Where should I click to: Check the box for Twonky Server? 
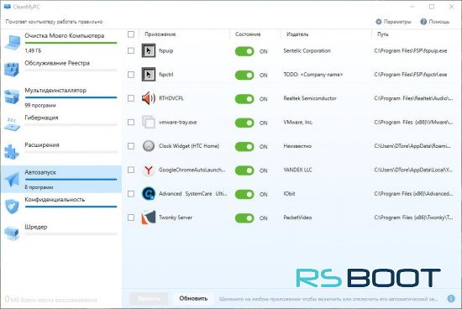pos(131,217)
